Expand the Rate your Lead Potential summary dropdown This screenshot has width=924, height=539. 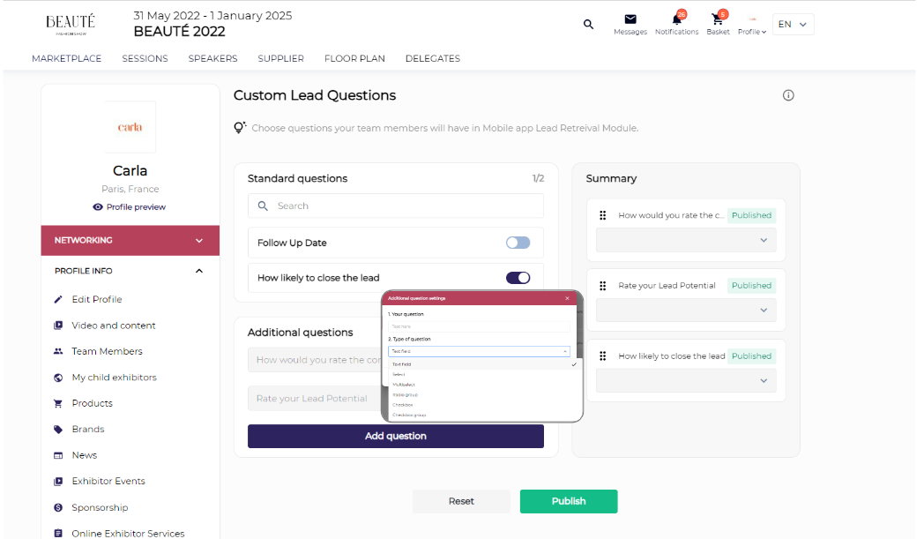click(686, 311)
